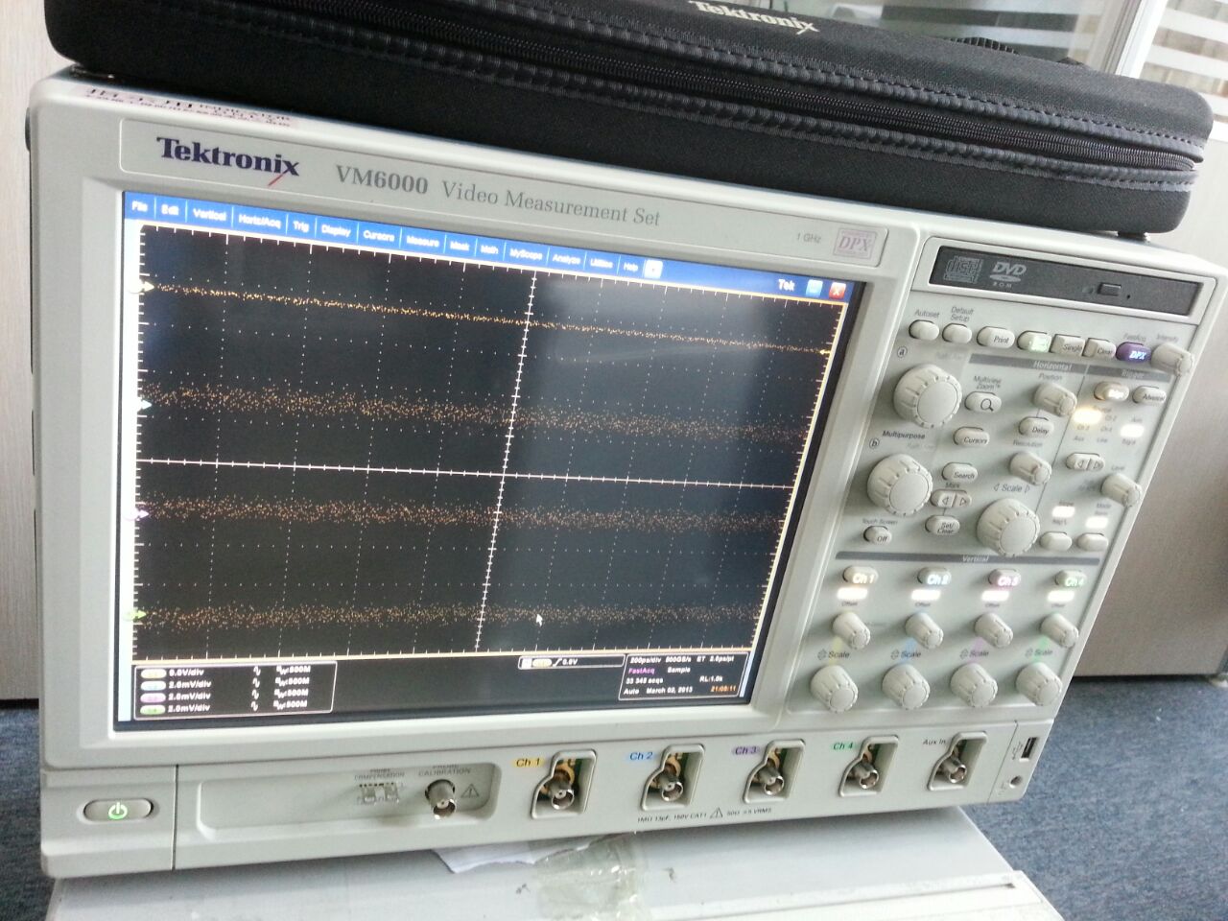The width and height of the screenshot is (1228, 921).
Task: Touch the upper multipurpose knob a
Action: pos(928,396)
